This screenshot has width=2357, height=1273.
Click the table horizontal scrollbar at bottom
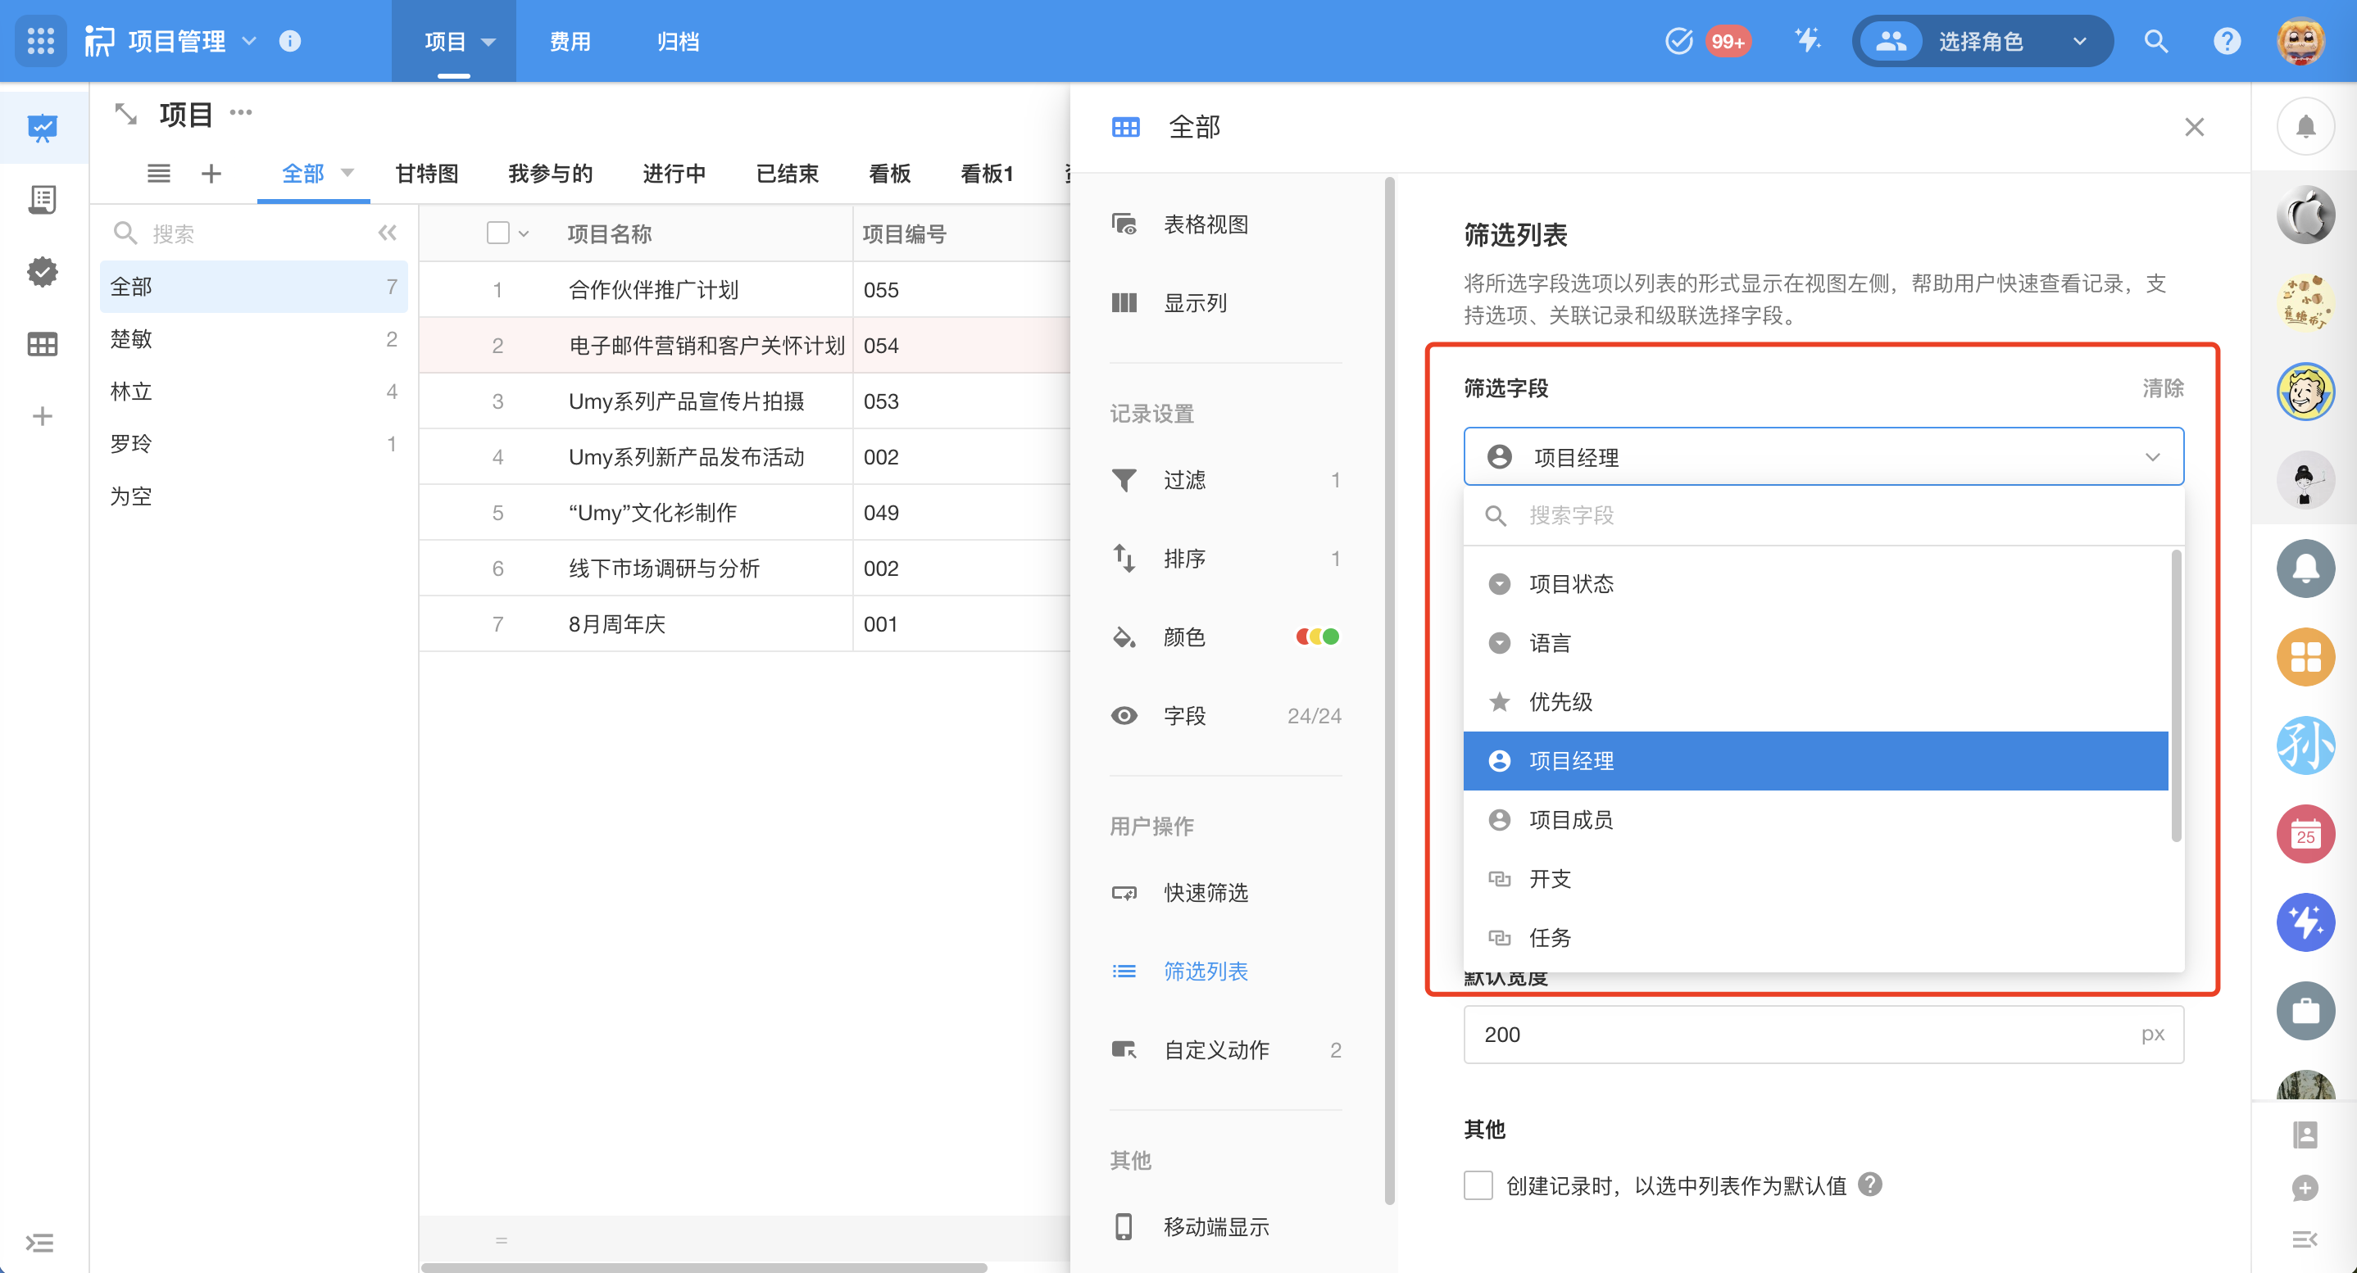tap(705, 1267)
